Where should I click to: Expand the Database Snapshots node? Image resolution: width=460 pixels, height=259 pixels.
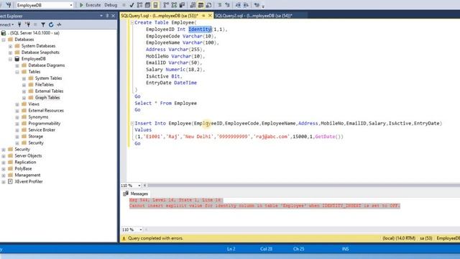pos(10,53)
